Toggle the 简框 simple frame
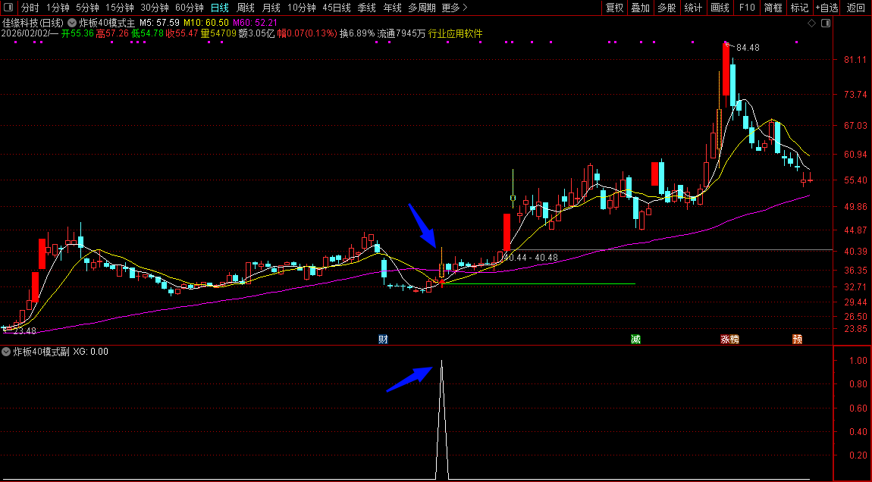The image size is (872, 482). pos(773,8)
